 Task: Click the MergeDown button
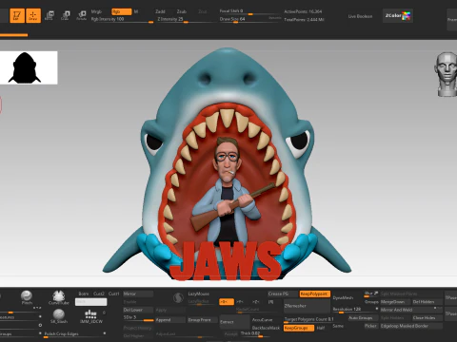(395, 302)
